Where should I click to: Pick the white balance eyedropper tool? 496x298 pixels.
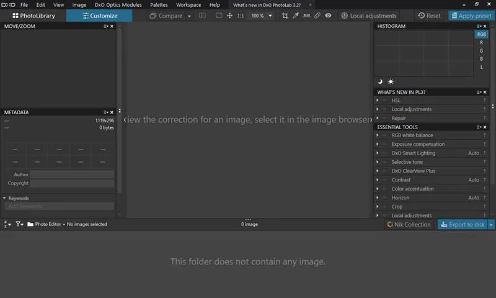click(296, 16)
